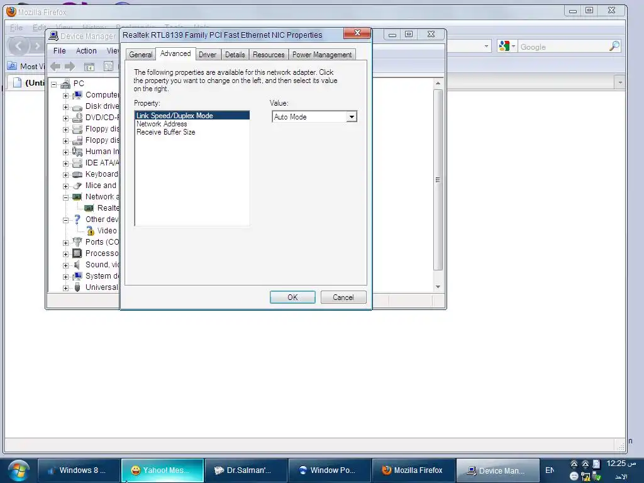Collapse the Other devices category
The image size is (644, 483).
pos(65,220)
